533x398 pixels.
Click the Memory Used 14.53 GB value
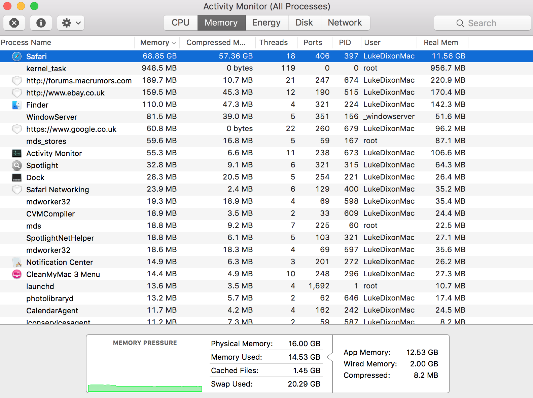304,357
